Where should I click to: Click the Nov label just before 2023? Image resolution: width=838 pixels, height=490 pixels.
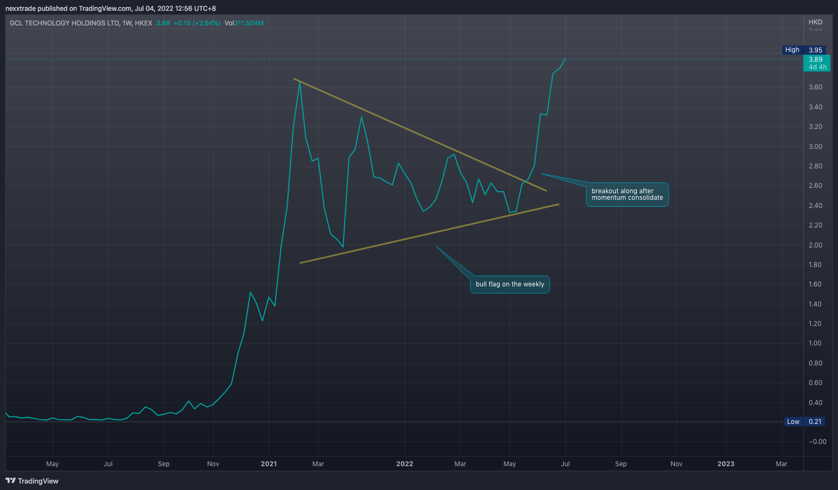coord(676,464)
